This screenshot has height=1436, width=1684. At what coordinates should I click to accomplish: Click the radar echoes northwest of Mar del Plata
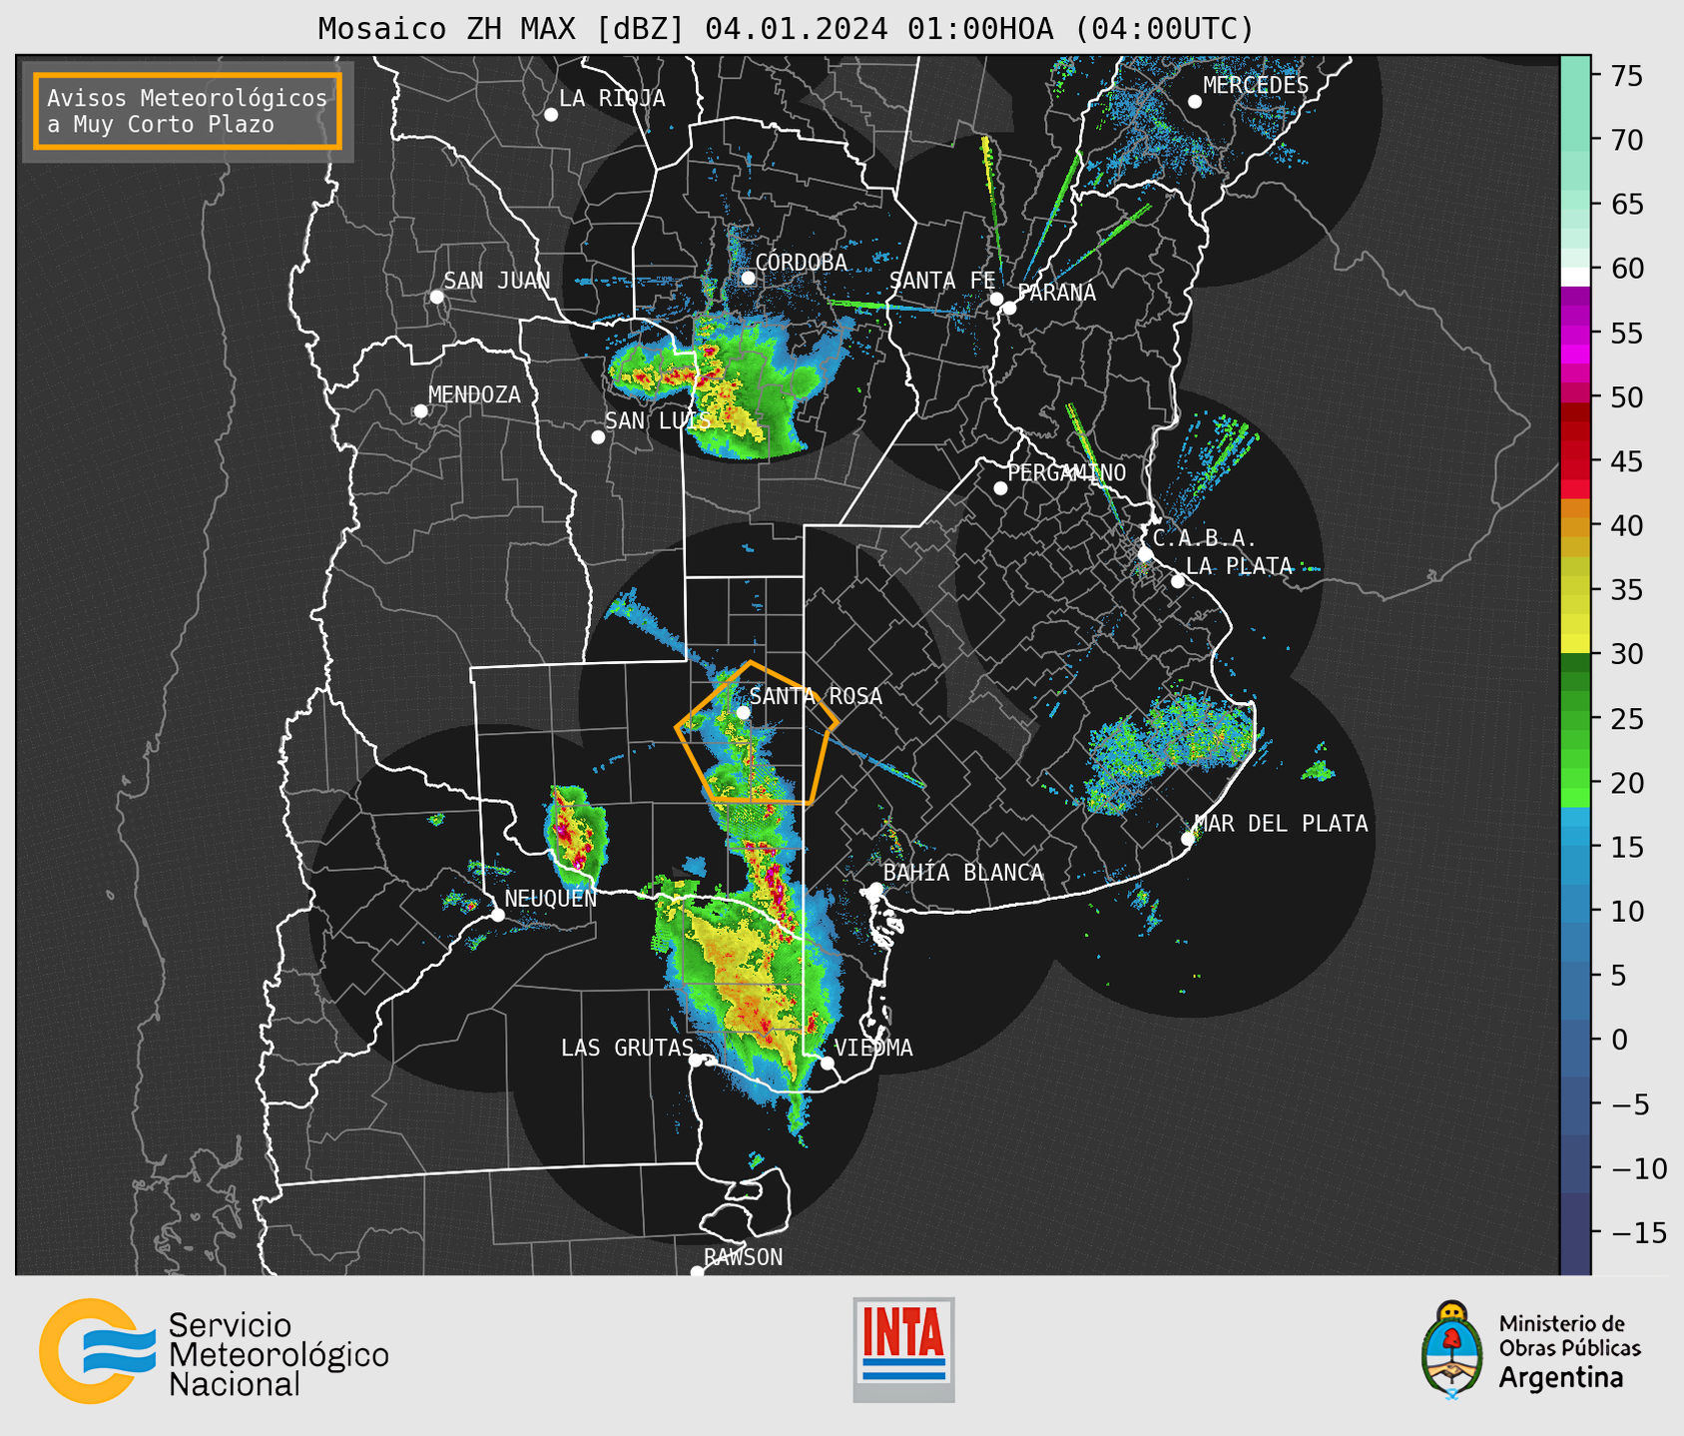pos(1170,749)
